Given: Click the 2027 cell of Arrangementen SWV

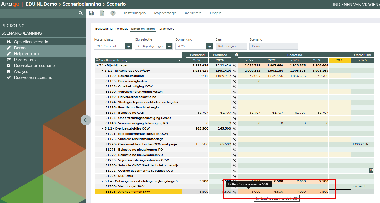Looking at the screenshot, I should click(x=249, y=192).
